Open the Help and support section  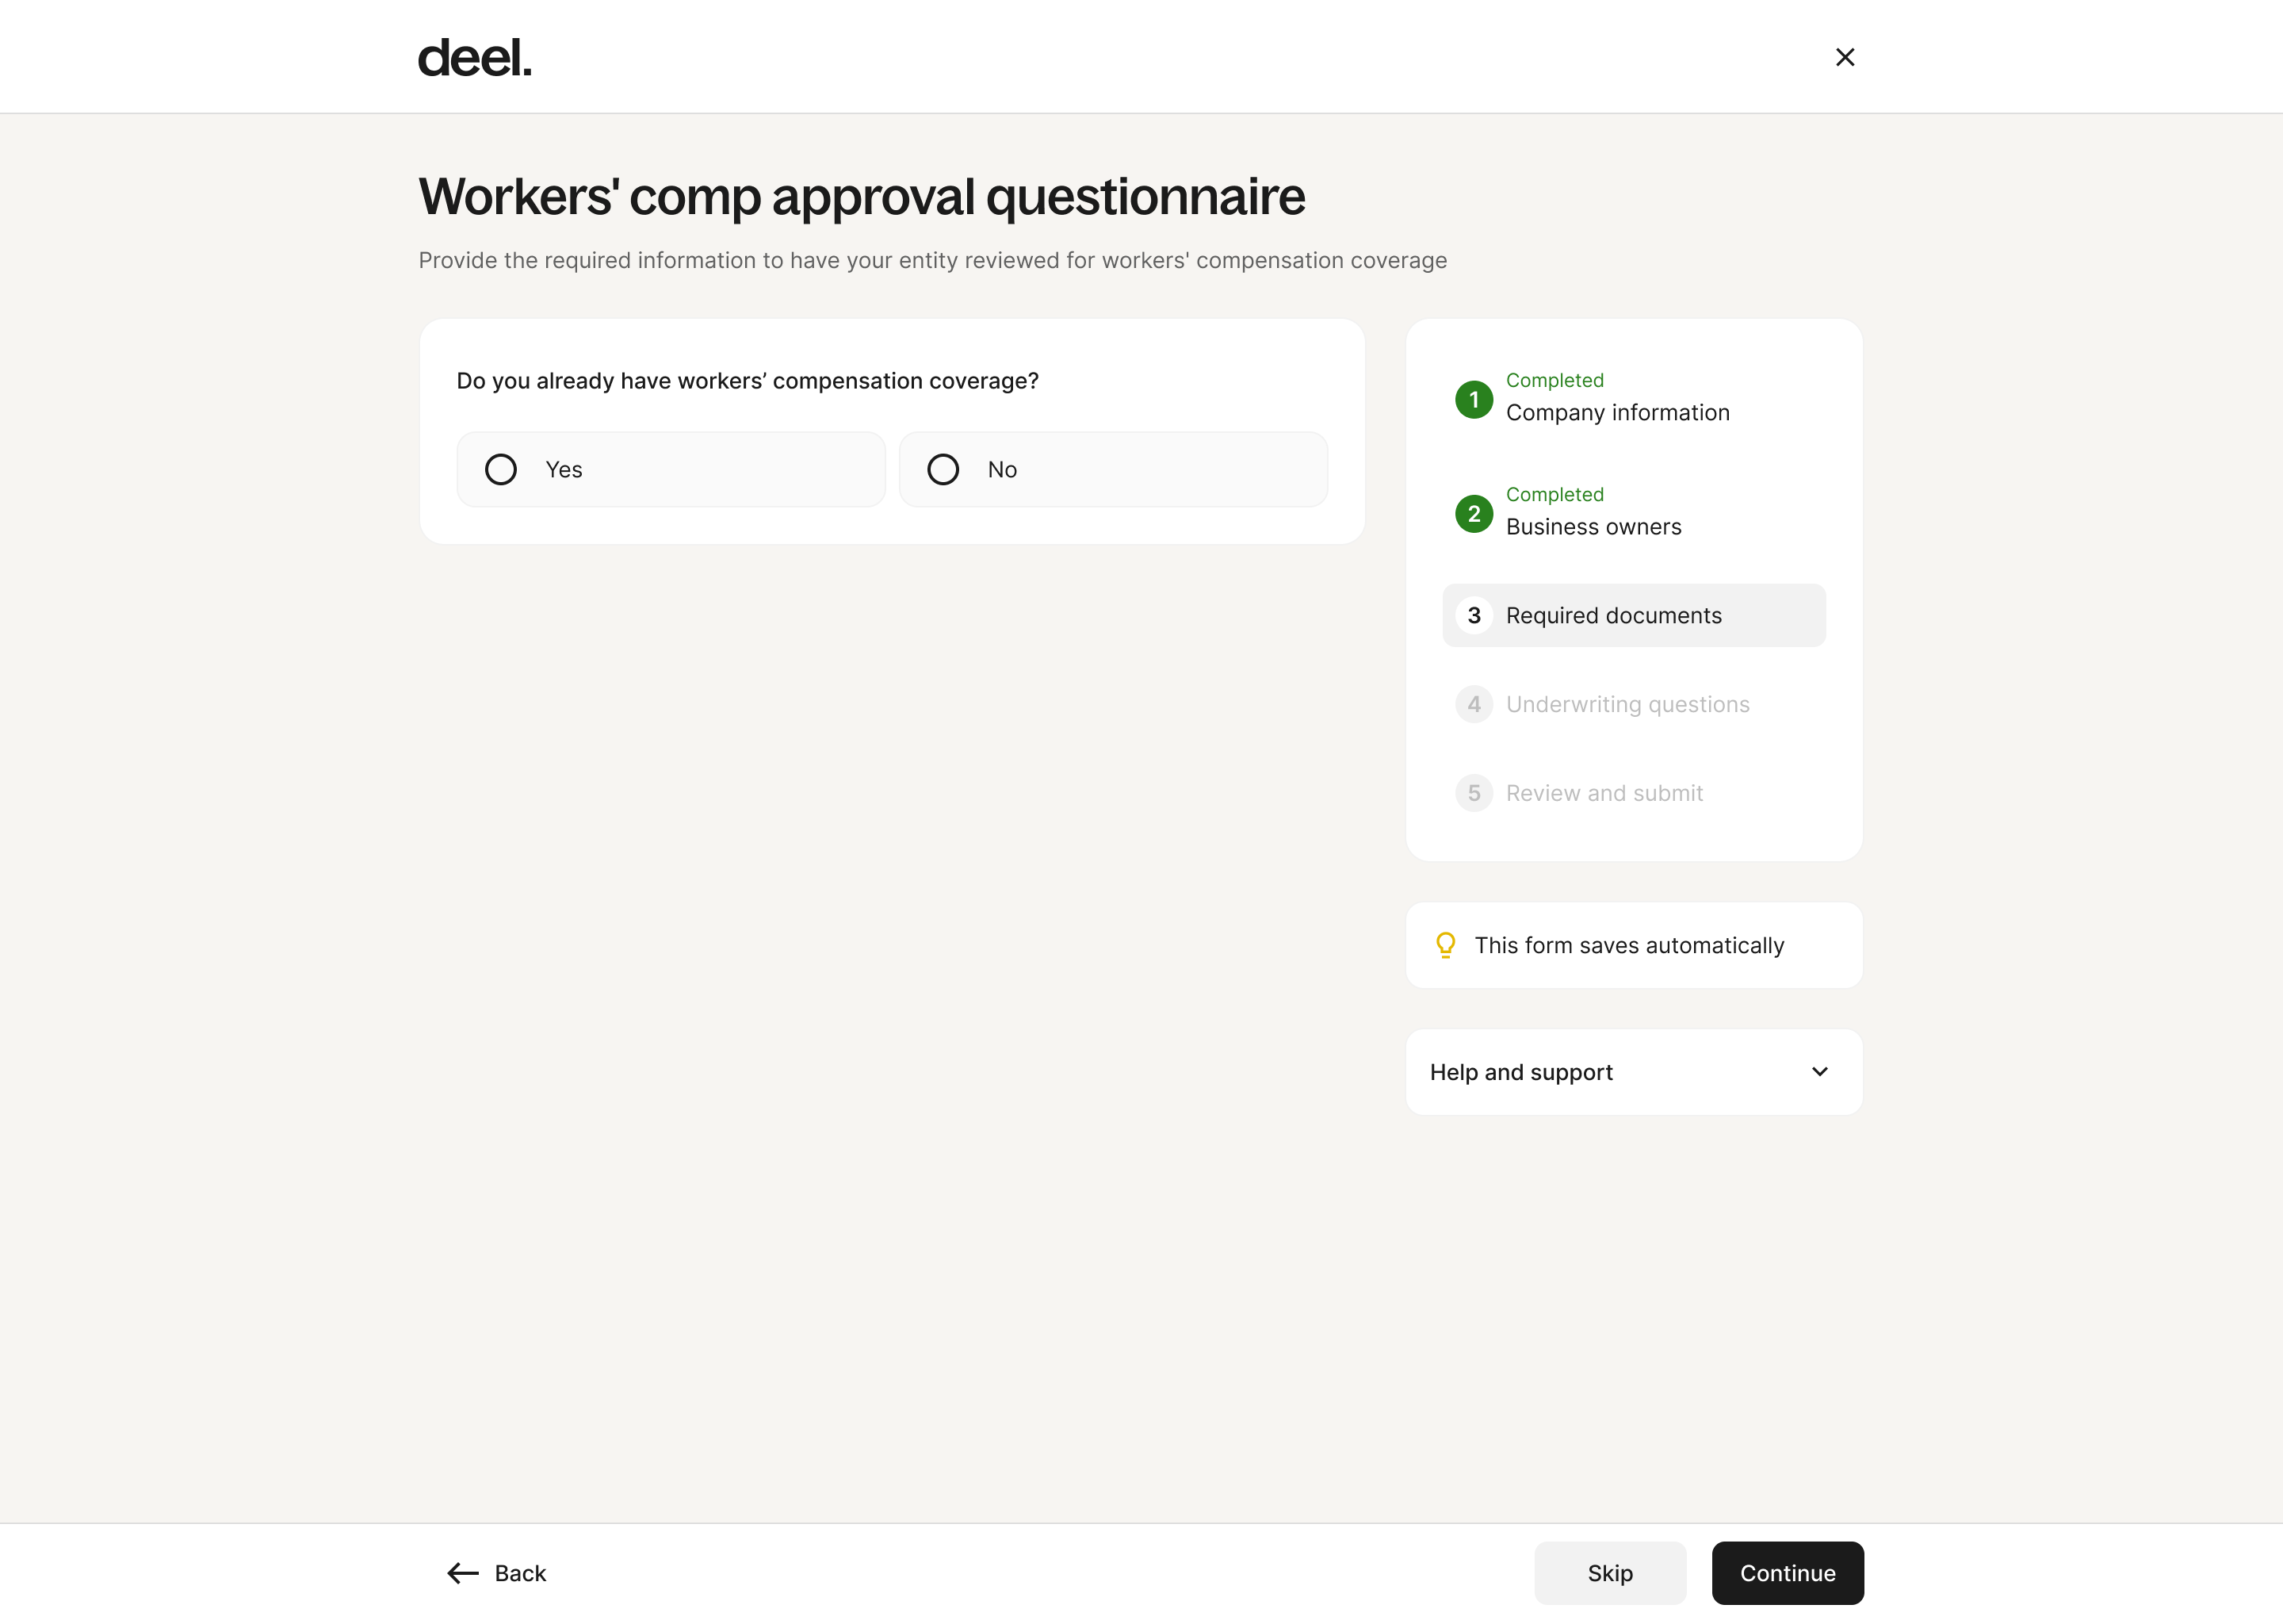1521,1072
